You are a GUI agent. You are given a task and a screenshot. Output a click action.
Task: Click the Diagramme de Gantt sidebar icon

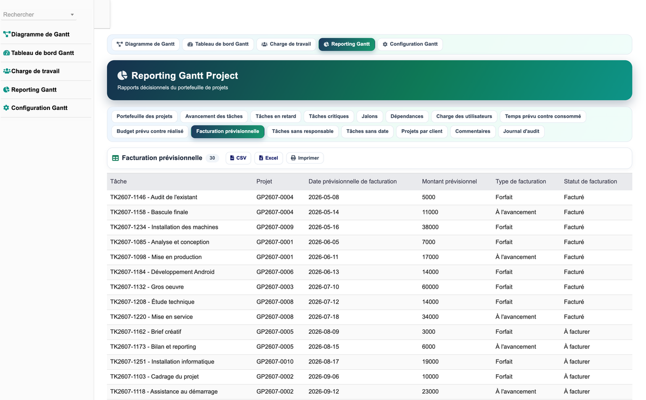(x=6, y=34)
